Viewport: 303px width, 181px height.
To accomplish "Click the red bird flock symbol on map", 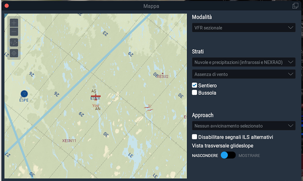I will point(148,108).
